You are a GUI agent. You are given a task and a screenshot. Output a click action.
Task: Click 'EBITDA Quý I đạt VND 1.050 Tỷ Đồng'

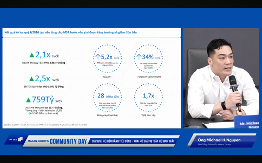44,87
